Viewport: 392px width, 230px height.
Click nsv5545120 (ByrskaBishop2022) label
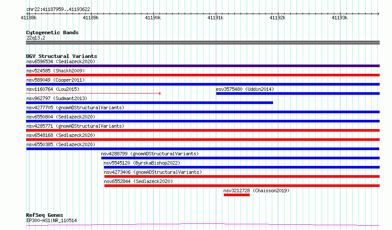tap(142, 163)
